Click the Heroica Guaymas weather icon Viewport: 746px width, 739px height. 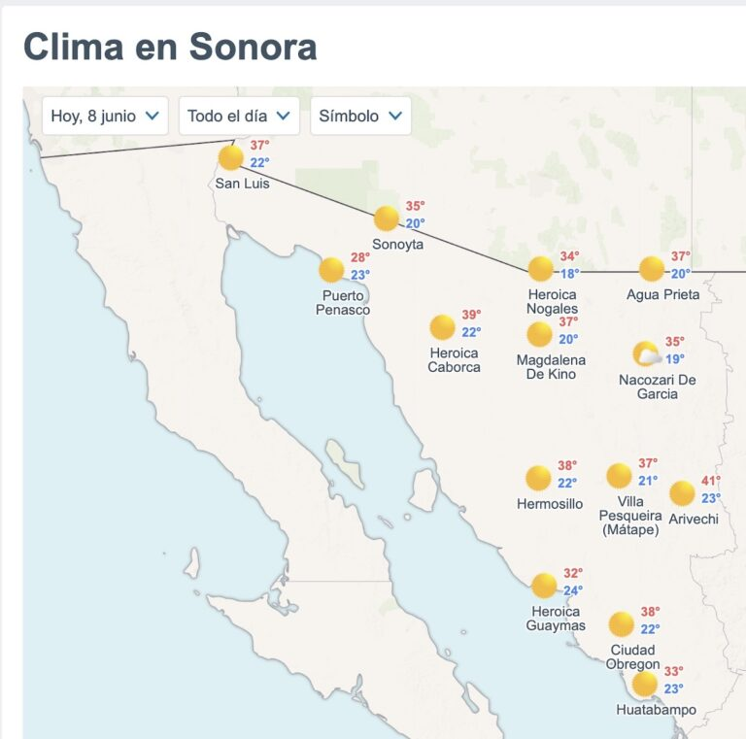pyautogui.click(x=544, y=586)
